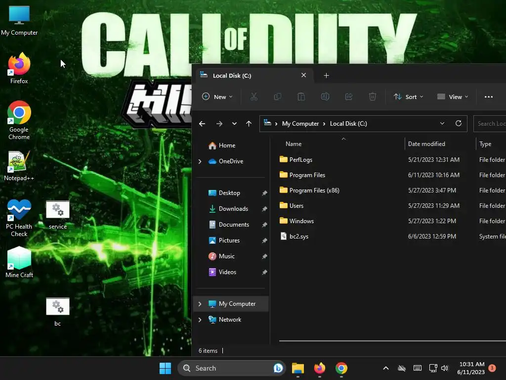Image resolution: width=506 pixels, height=380 pixels.
Task: Expand address bar history dropdown
Action: click(442, 123)
